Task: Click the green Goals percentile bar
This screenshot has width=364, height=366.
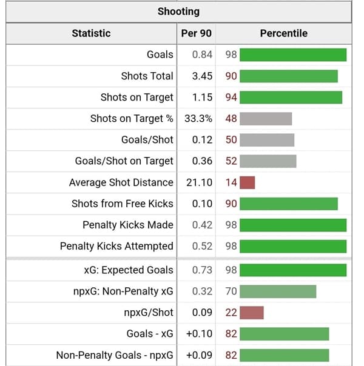Action: coord(293,55)
